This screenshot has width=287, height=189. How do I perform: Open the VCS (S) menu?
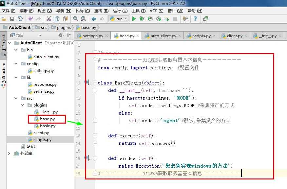[156, 11]
